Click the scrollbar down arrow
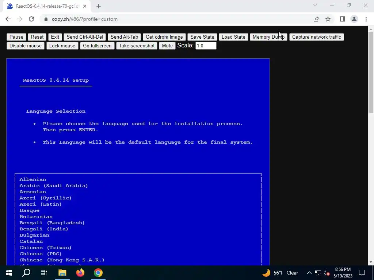The width and height of the screenshot is (374, 280). coord(371,262)
